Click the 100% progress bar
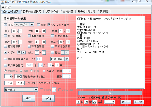Viewport: 152px width, 107px height. pos(110,93)
